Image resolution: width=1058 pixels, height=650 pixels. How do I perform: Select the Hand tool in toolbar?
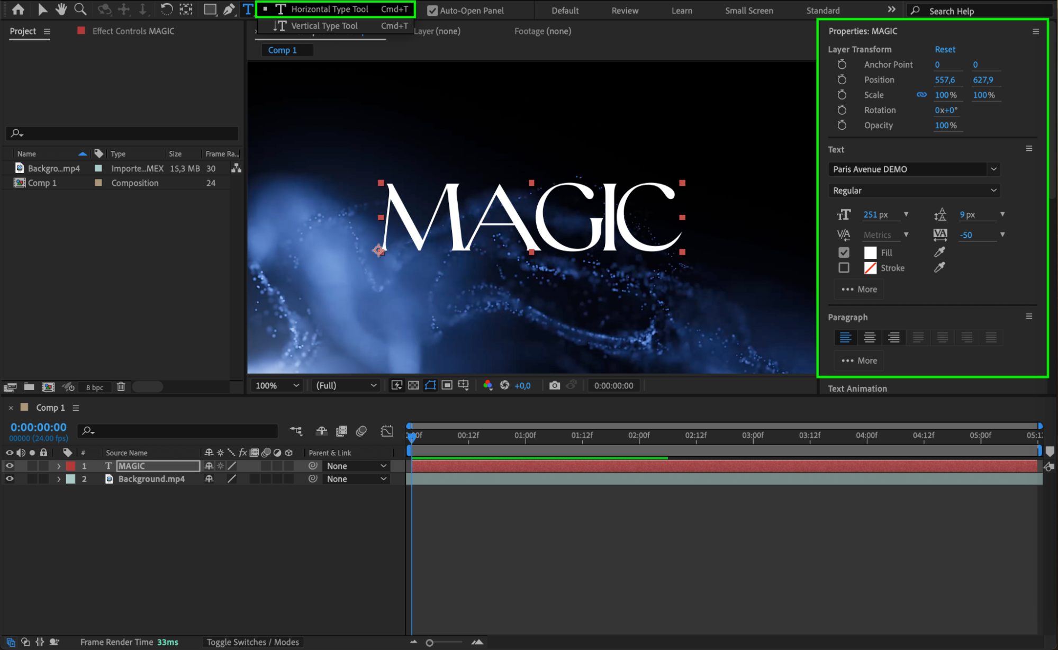coord(61,9)
